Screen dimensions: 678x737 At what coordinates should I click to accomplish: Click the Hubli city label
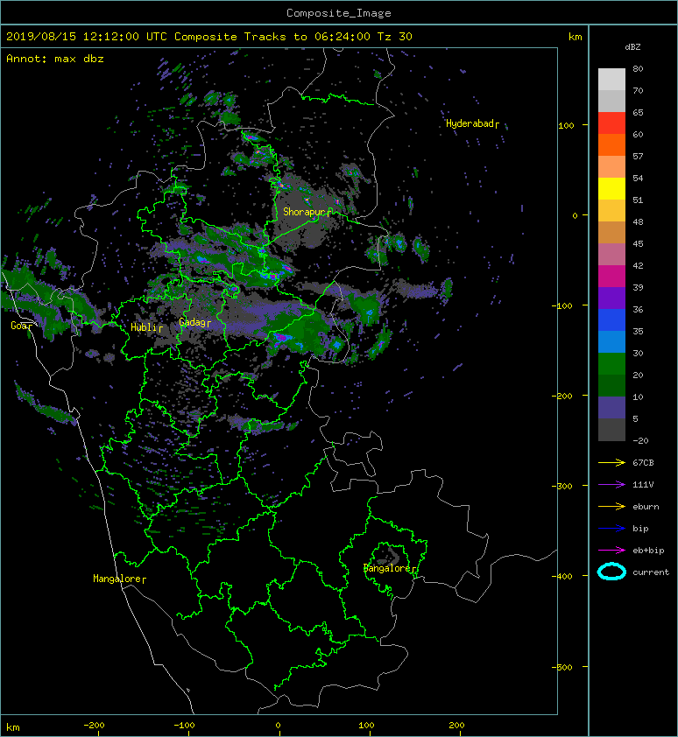[145, 327]
